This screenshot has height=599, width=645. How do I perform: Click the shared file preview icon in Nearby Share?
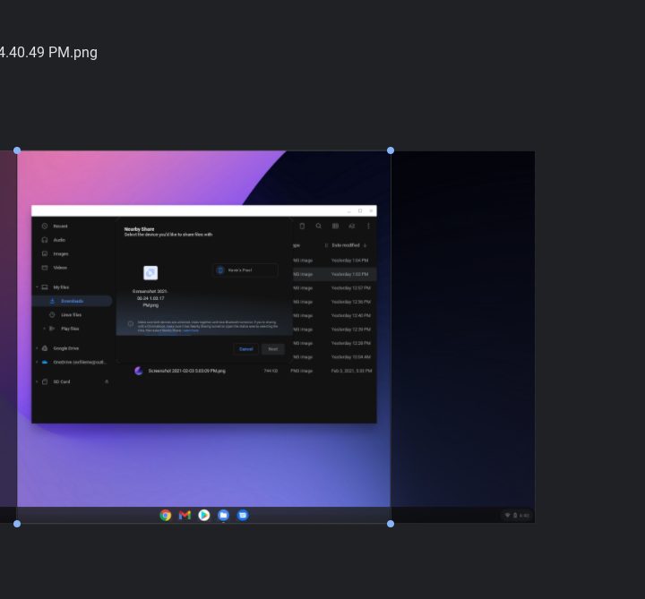[x=150, y=273]
